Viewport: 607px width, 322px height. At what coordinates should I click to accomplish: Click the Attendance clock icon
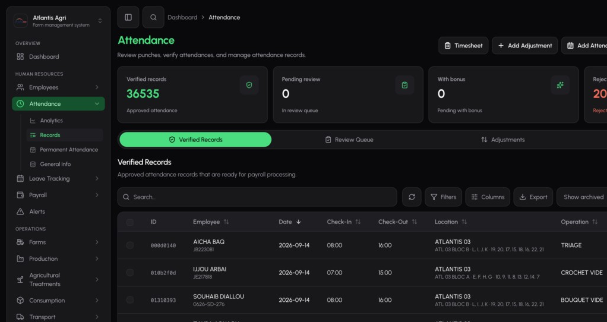20,104
